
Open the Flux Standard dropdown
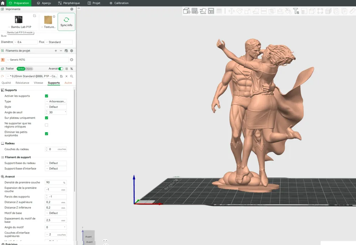pyautogui.click(x=59, y=42)
